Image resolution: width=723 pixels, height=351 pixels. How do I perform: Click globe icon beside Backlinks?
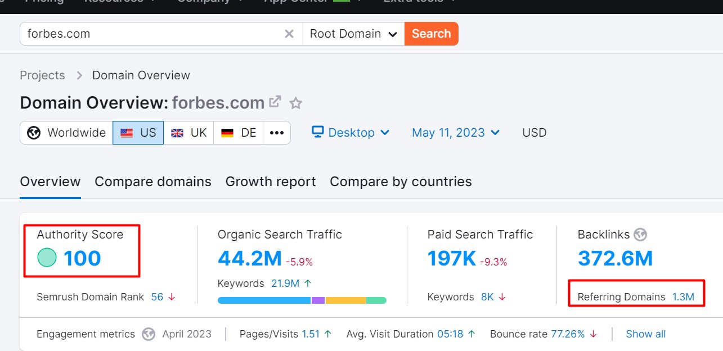[640, 235]
